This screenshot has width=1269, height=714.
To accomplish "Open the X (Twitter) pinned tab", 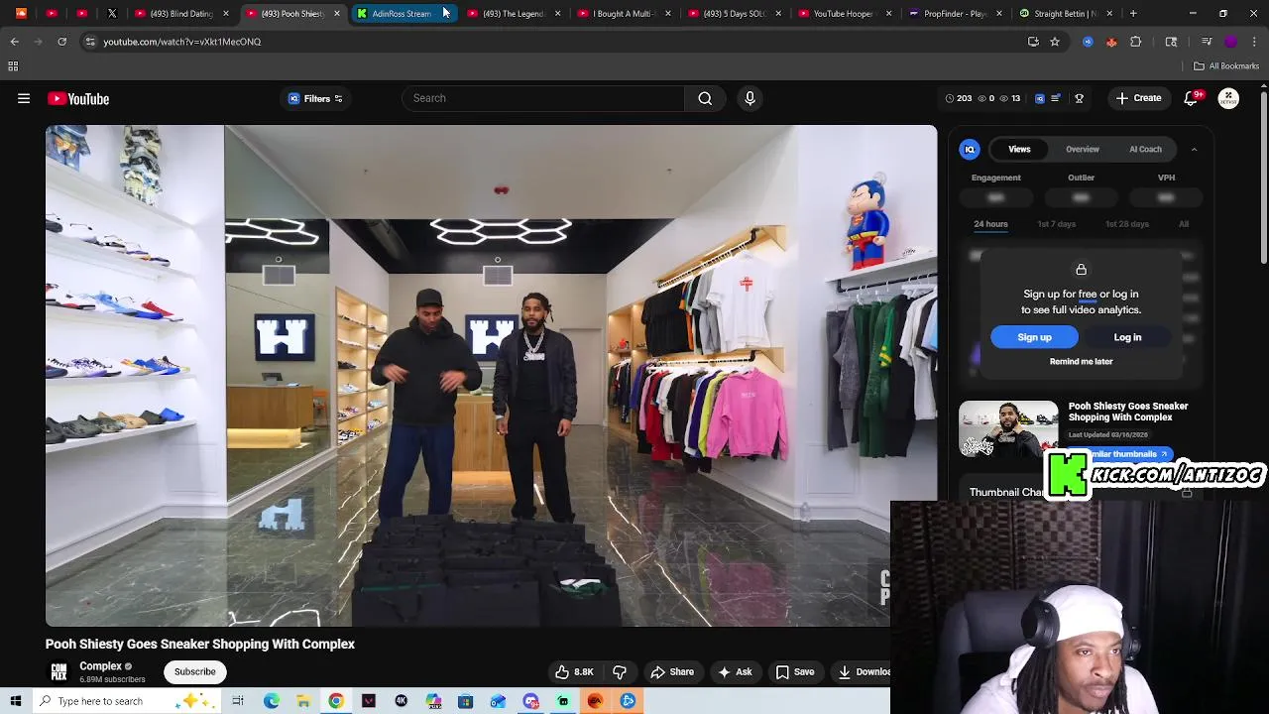I will point(112,14).
